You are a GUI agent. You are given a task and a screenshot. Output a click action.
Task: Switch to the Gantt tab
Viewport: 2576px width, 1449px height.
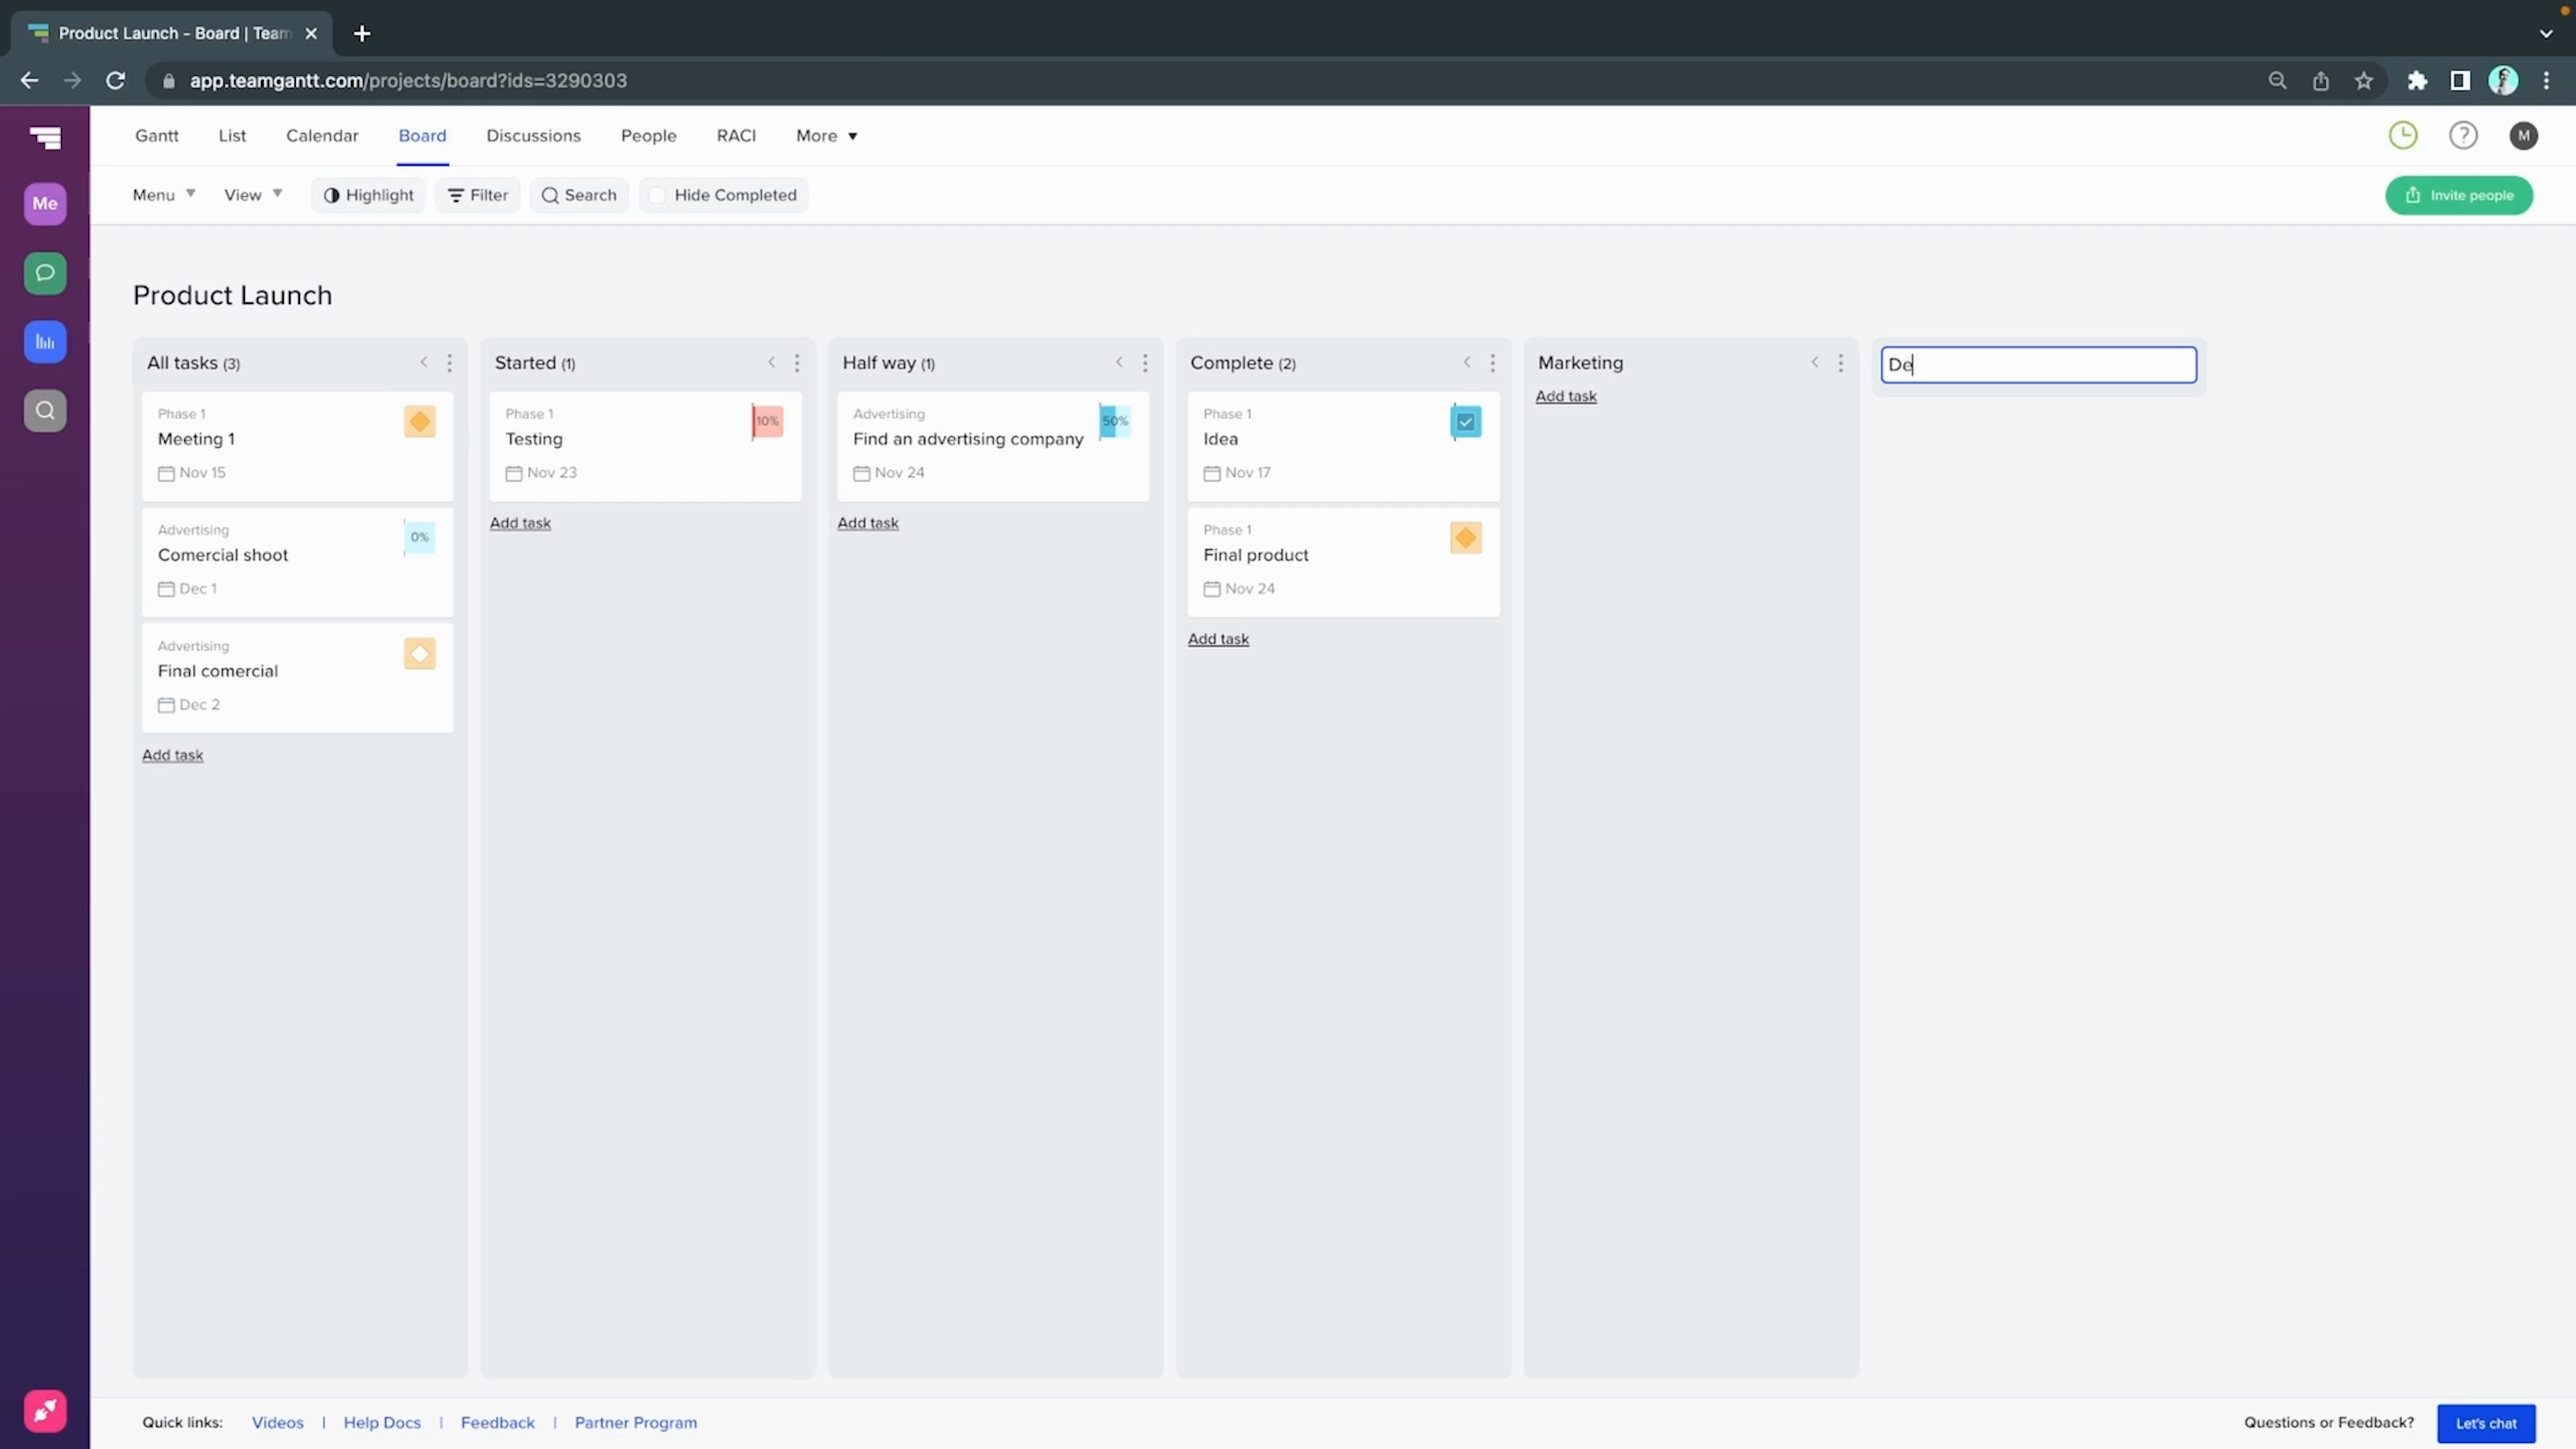pyautogui.click(x=157, y=136)
